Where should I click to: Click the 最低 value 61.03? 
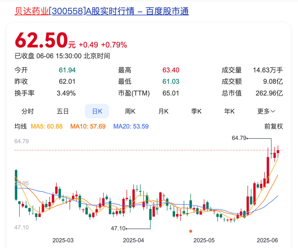[x=171, y=82]
